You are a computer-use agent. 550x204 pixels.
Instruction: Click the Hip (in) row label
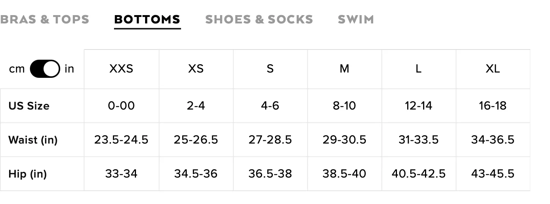pyautogui.click(x=28, y=174)
